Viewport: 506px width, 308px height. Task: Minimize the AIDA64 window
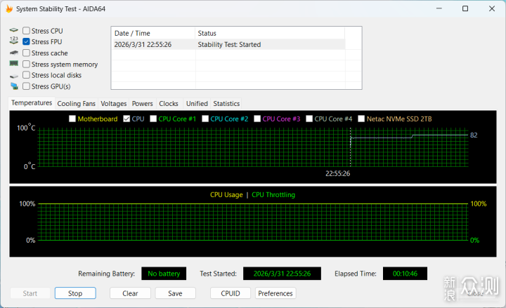pos(439,8)
